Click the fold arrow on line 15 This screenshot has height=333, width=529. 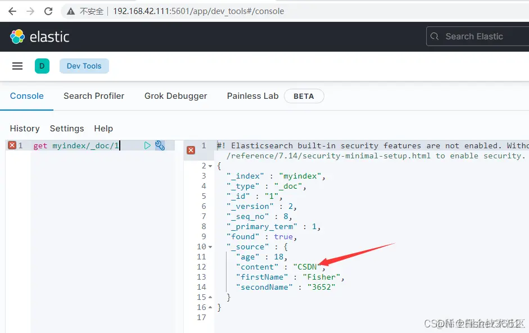(x=210, y=297)
